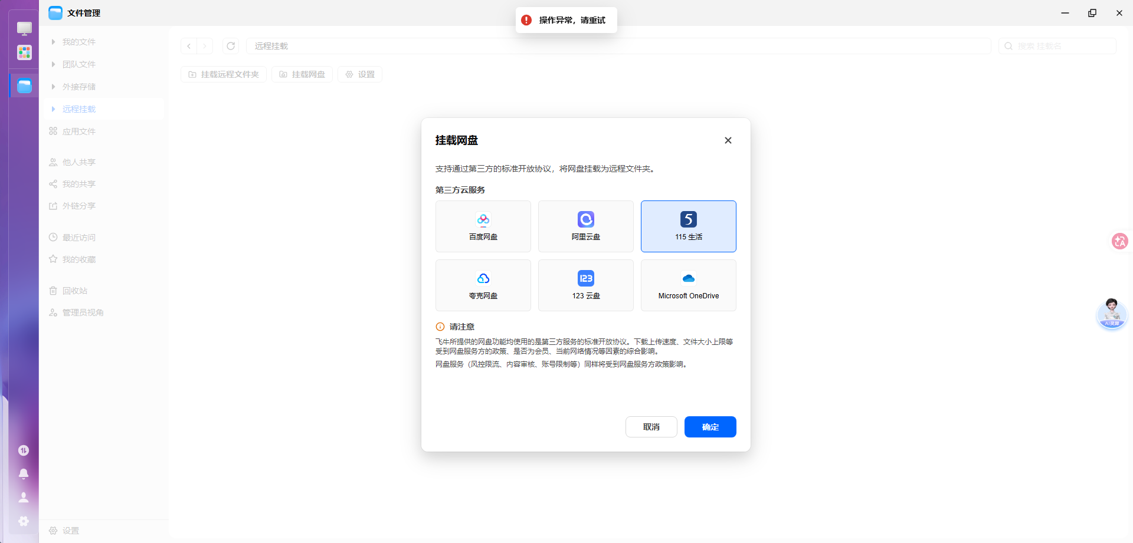The image size is (1133, 543).
Task: Open the AI assistant avatar
Action: coord(1112,313)
